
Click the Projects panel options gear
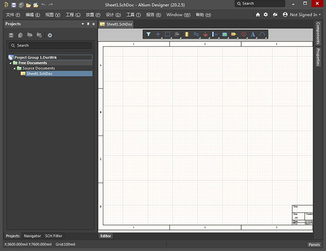49,35
